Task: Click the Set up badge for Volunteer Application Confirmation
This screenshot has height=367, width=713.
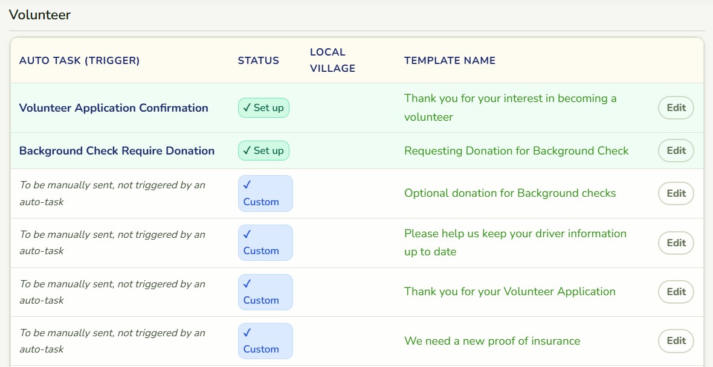Action: point(263,107)
